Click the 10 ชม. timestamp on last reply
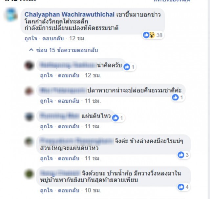Image resolution: width=210 pixels, height=199 pixels. coord(93,190)
